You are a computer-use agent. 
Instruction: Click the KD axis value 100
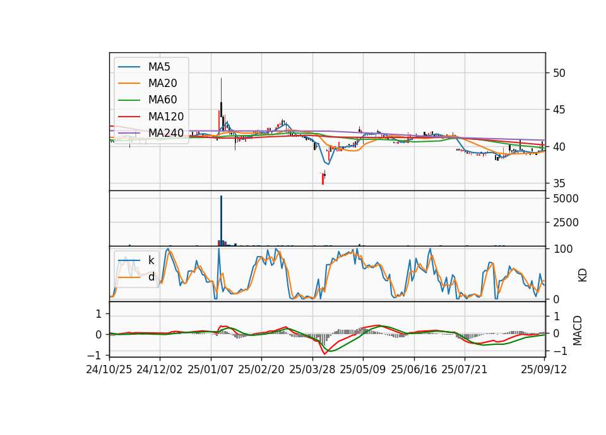point(563,249)
